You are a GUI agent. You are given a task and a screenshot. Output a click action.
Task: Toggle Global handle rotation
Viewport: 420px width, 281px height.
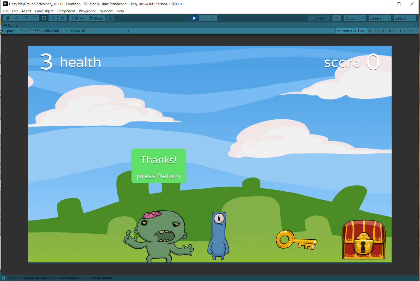(96, 18)
